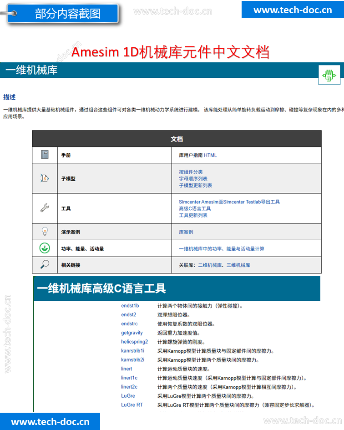Image resolution: width=344 pixels, height=430 pixels.
Task: Open 库案例 demo link
Action: coord(186,232)
